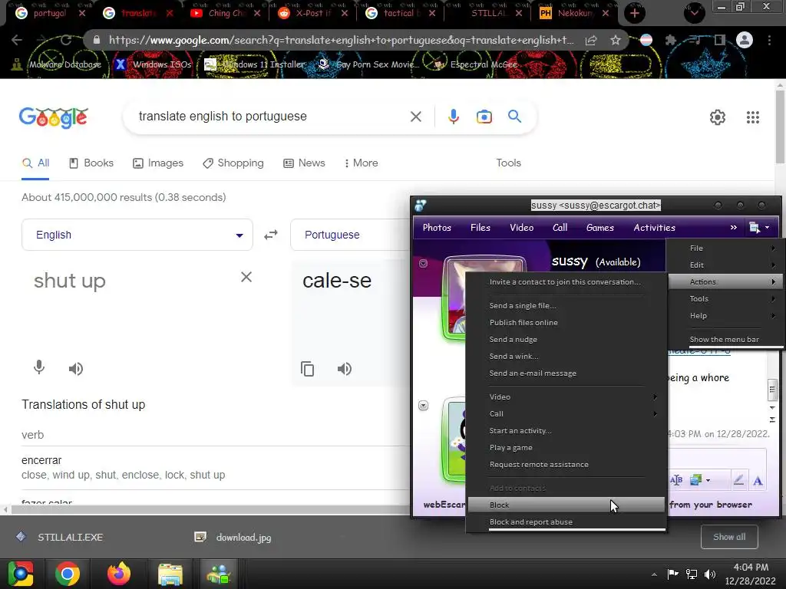Screen dimensions: 786x589
Task: Listen to the Portuguese translation
Action: [x=345, y=369]
